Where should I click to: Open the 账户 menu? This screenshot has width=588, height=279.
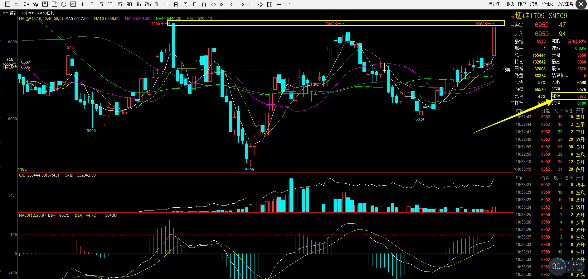click(x=522, y=4)
